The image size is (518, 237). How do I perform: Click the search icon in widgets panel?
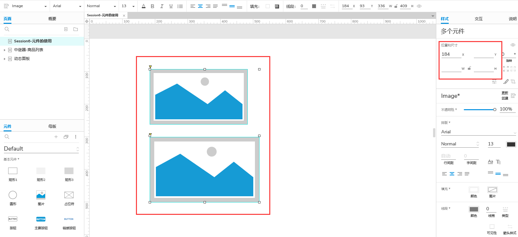coord(7,137)
